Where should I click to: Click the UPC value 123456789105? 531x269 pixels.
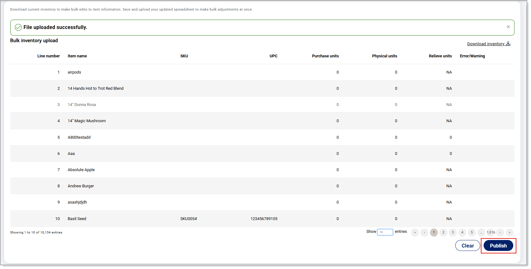pos(264,219)
